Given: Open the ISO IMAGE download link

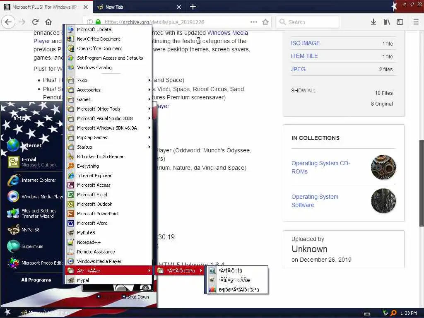Looking at the screenshot, I should point(305,43).
